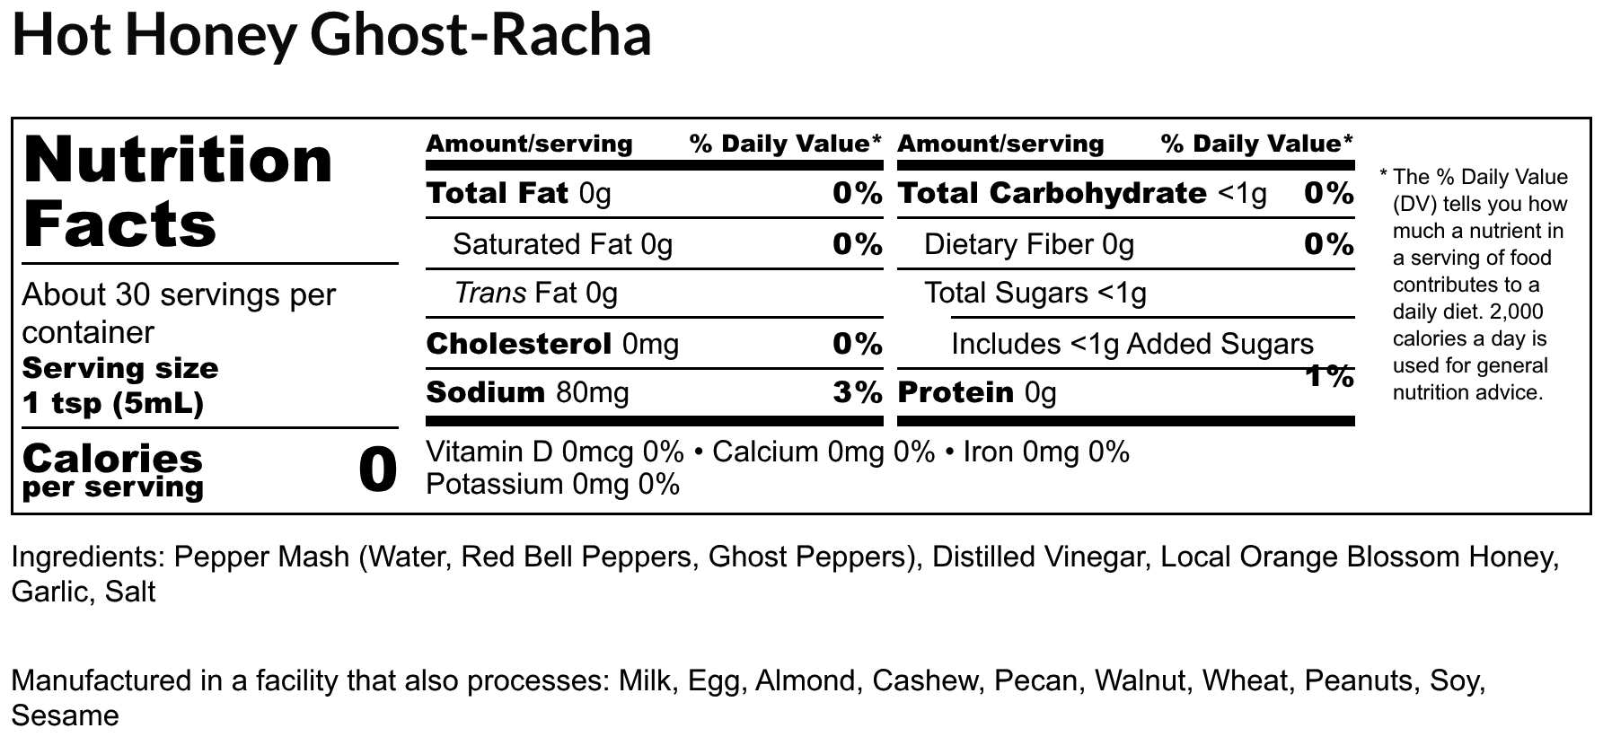1603x737 pixels.
Task: Click the Sodium 3% daily value
Action: pos(857,392)
